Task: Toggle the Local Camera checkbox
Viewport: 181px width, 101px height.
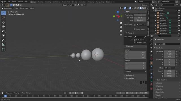Action: (135, 25)
